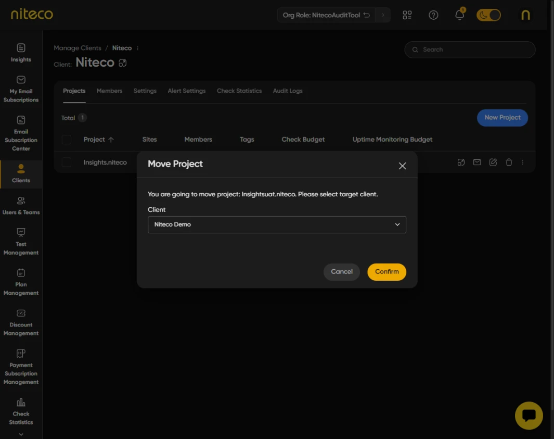Viewport: 554px width, 439px height.
Task: Close the Move Project dialog
Action: tap(402, 166)
